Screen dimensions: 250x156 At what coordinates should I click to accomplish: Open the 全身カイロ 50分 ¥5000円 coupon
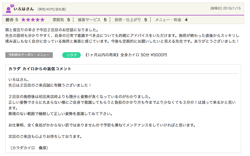pyautogui.click(x=126, y=55)
